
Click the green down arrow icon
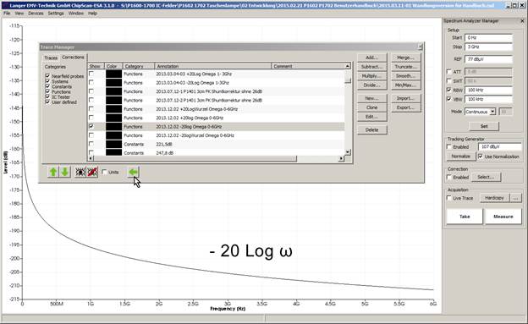(x=65, y=172)
